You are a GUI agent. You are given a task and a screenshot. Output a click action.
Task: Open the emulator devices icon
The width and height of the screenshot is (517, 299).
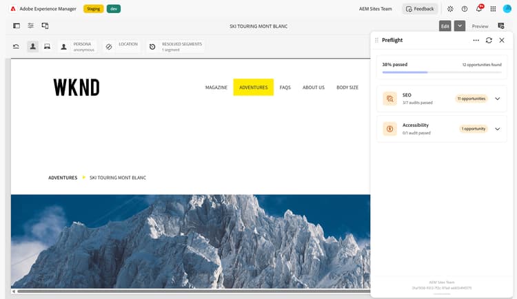(x=45, y=25)
